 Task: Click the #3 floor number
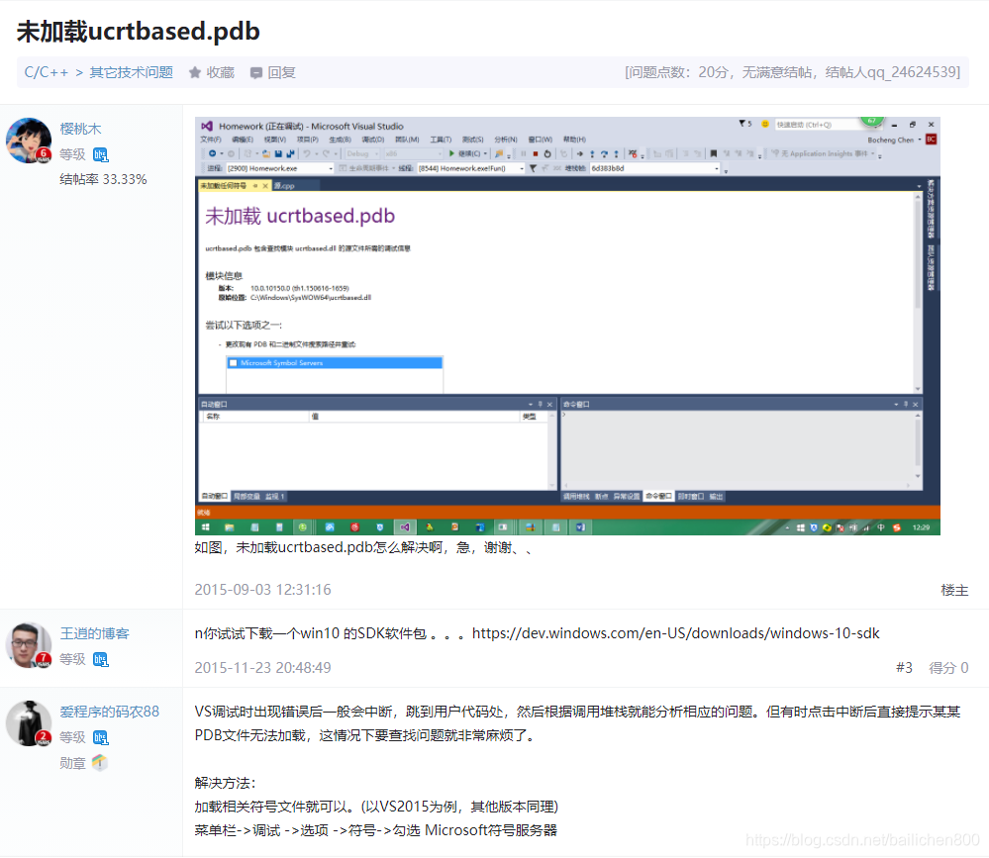pos(904,668)
